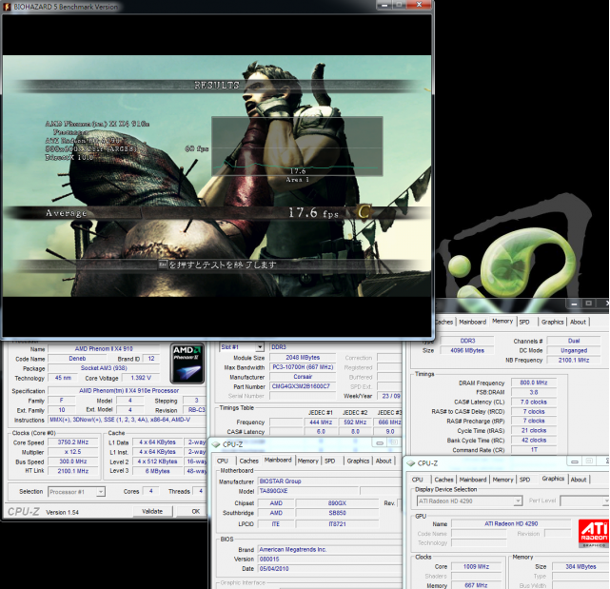Click the Average 17.6 fps result

tap(313, 213)
